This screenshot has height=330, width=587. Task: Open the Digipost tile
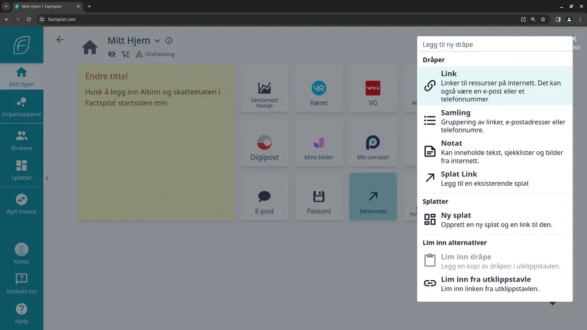(x=264, y=147)
